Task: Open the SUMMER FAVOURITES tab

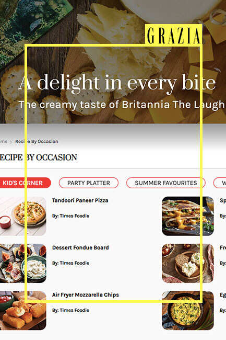Action: pyautogui.click(x=166, y=183)
